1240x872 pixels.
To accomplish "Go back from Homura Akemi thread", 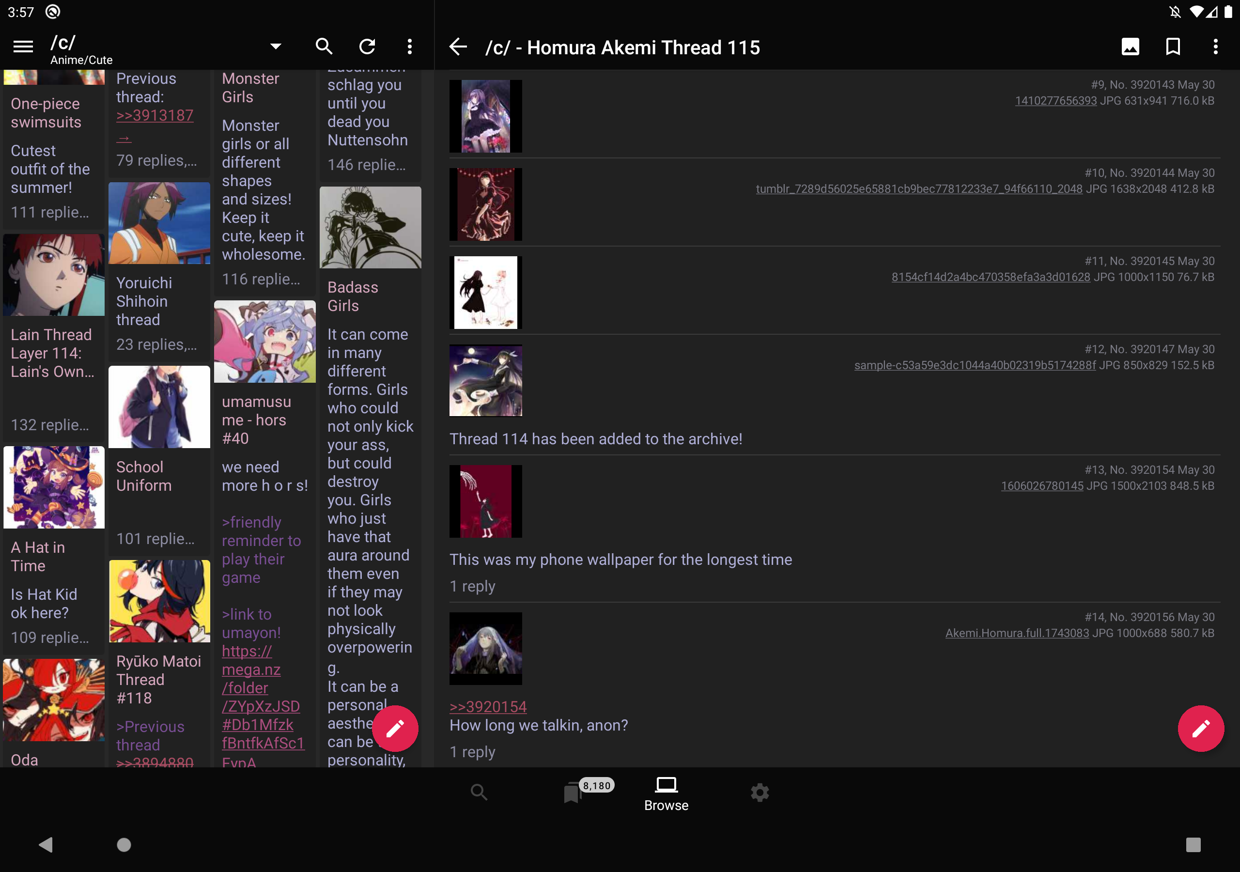I will pyautogui.click(x=458, y=47).
